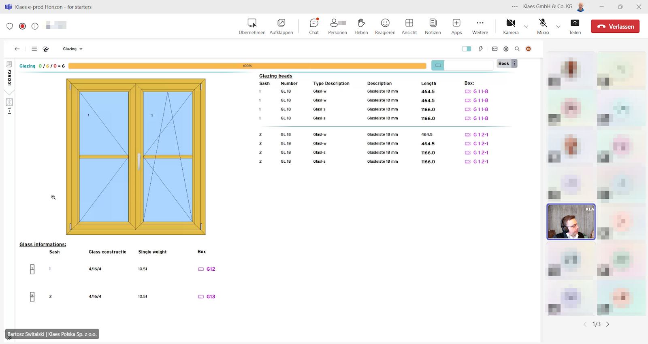Open the mail envelope icon
This screenshot has width=648, height=344.
[x=495, y=49]
